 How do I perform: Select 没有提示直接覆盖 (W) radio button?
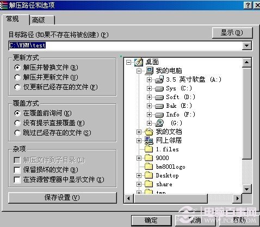[17, 123]
